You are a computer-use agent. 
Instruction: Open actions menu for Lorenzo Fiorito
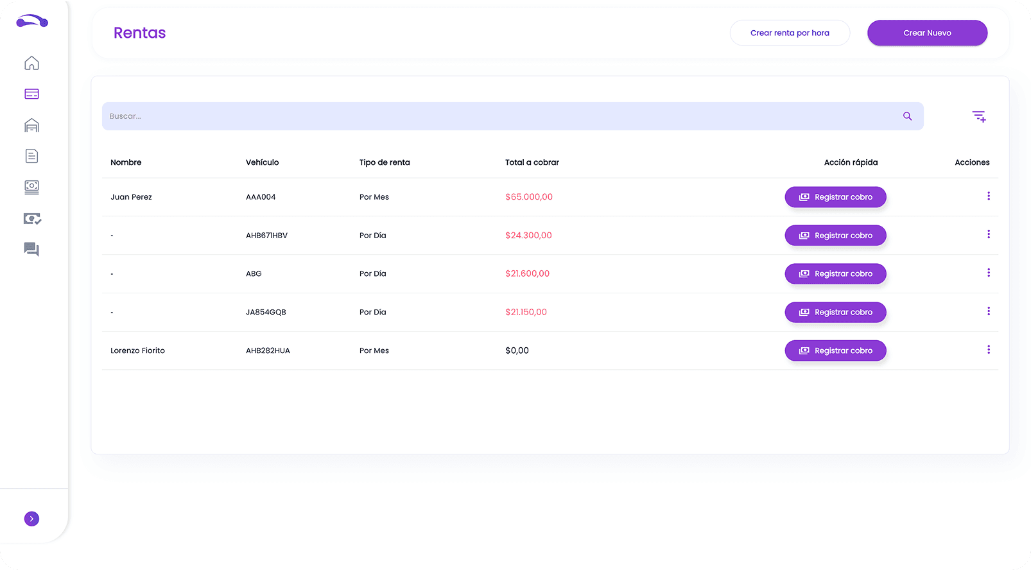988,350
